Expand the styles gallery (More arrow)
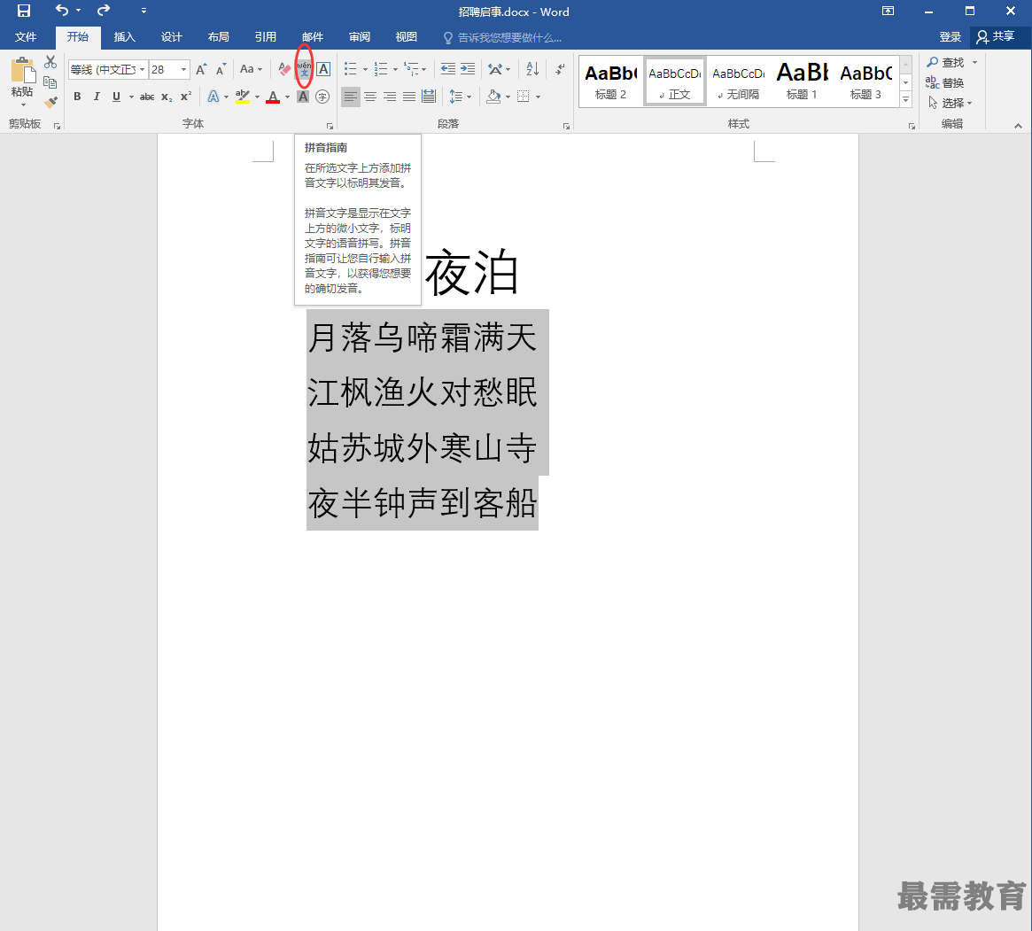The height and width of the screenshot is (931, 1032). pos(905,99)
